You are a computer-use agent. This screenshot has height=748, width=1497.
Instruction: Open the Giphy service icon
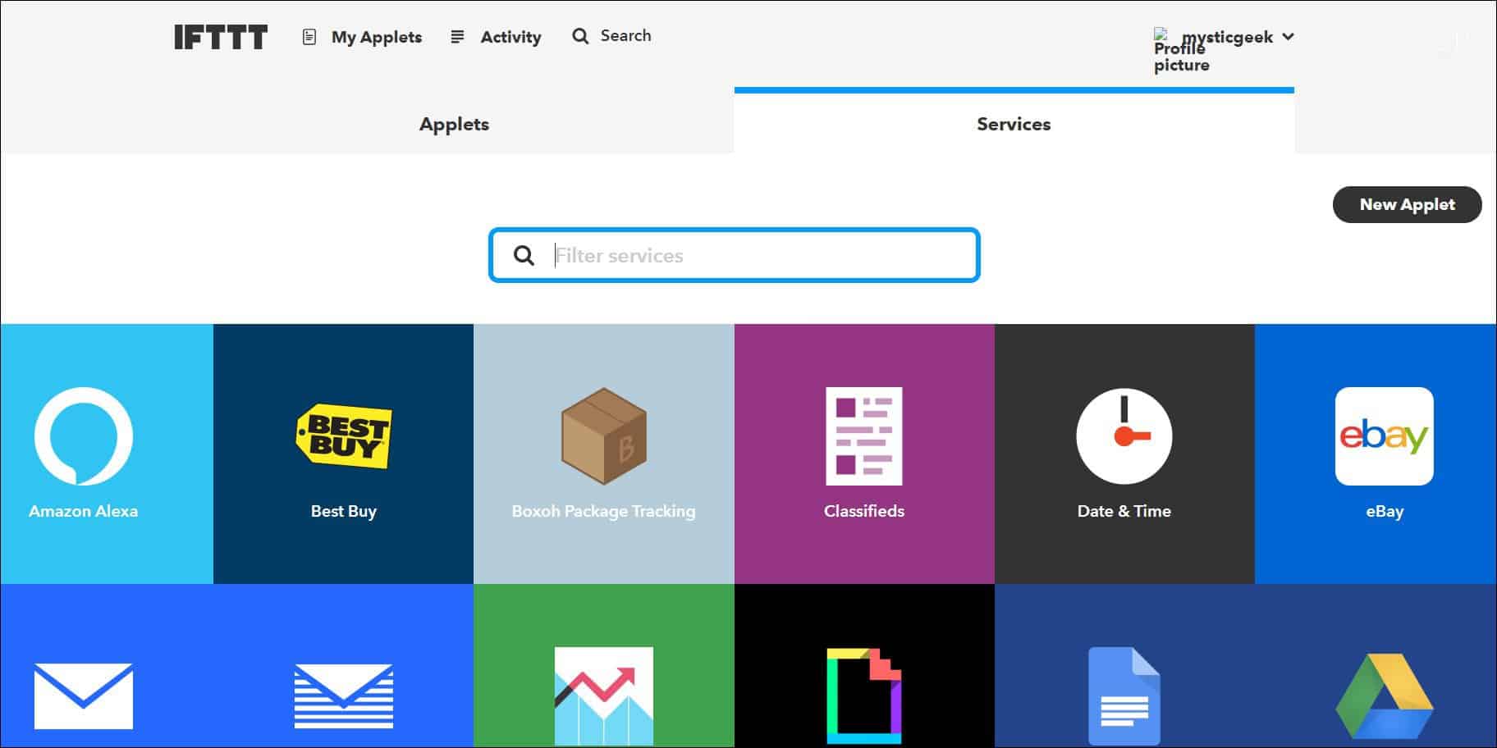coord(864,696)
